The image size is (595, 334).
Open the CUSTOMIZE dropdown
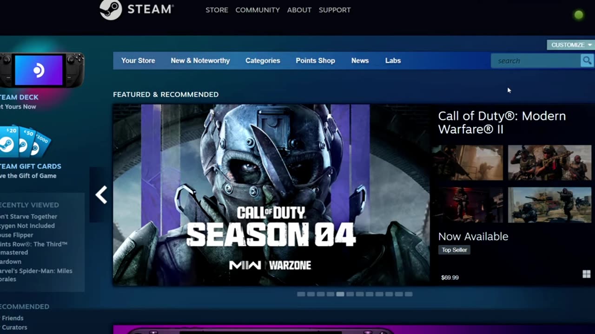(571, 45)
